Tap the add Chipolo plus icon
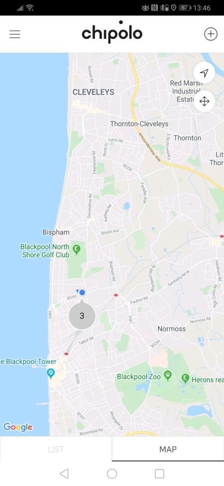 (x=211, y=34)
